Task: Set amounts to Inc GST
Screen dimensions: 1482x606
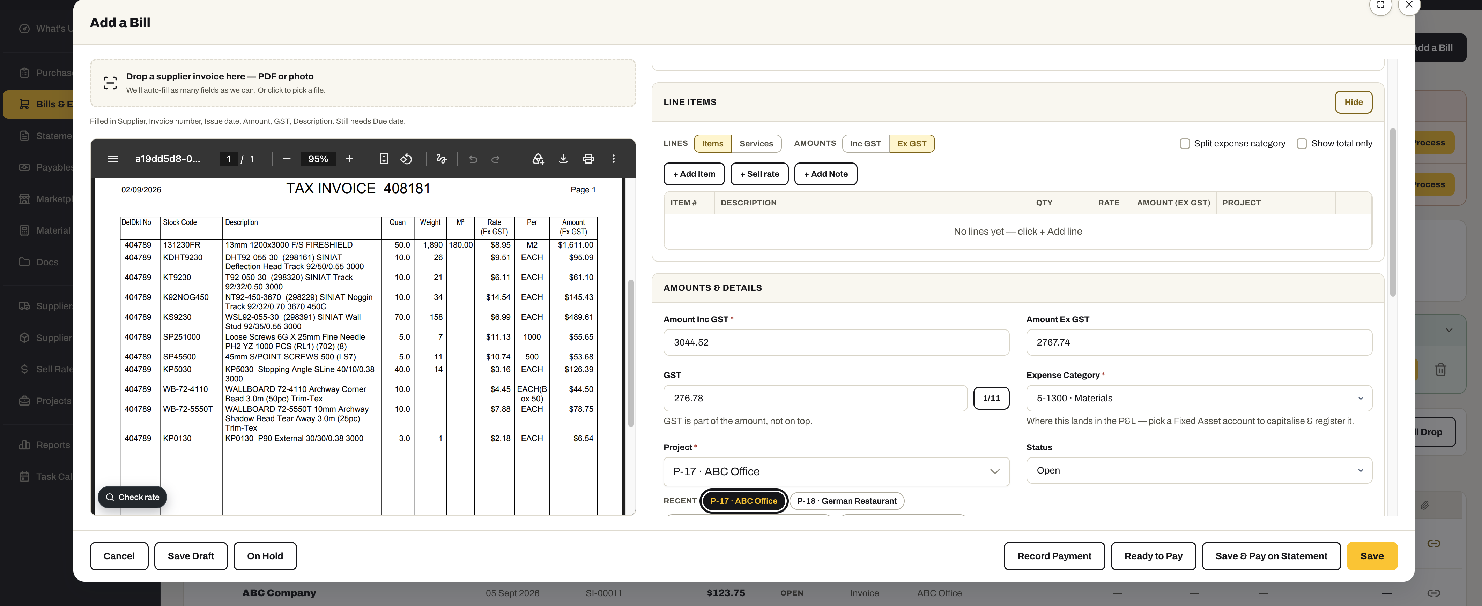Action: point(865,143)
